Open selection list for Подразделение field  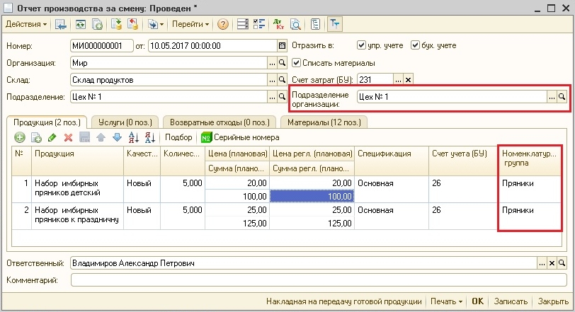pos(272,97)
